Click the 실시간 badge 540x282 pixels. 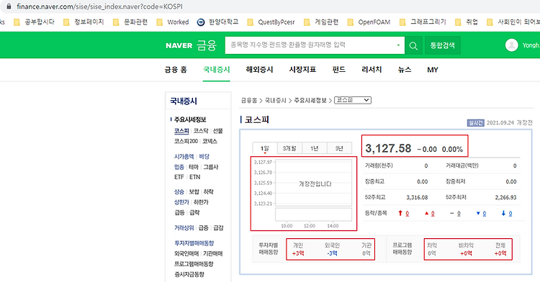click(476, 123)
